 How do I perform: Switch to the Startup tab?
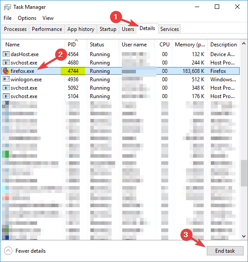[x=108, y=29]
